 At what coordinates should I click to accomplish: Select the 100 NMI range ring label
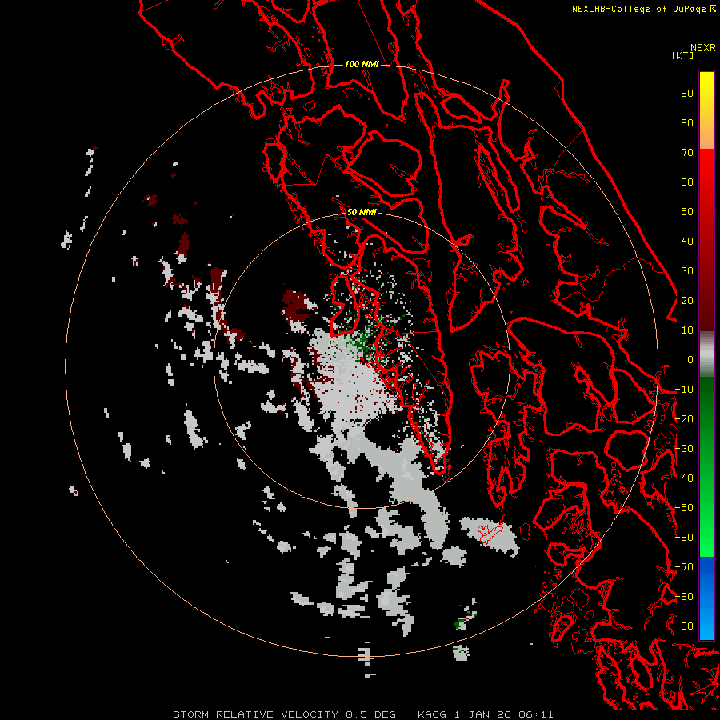click(362, 64)
